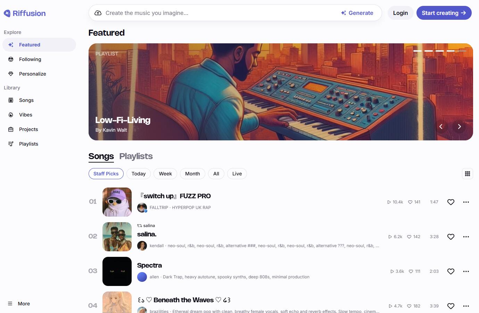Screen dimensions: 479x313
Task: Open three-dot menu for salina. track
Action: (466, 237)
